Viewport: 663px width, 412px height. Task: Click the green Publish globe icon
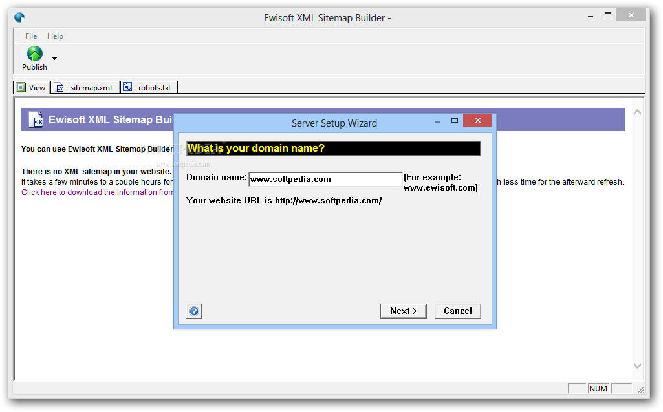click(x=35, y=54)
